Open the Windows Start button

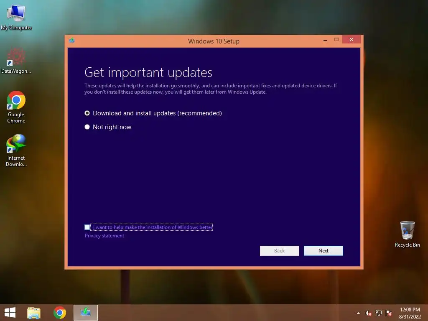coord(10,313)
